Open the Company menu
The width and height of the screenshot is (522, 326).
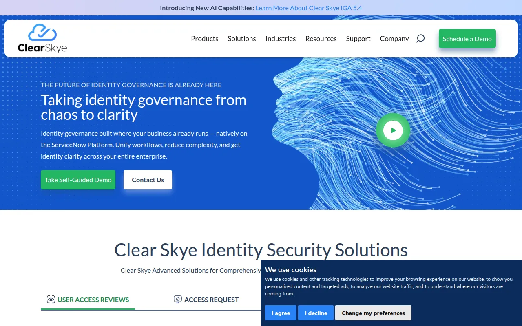click(x=394, y=39)
